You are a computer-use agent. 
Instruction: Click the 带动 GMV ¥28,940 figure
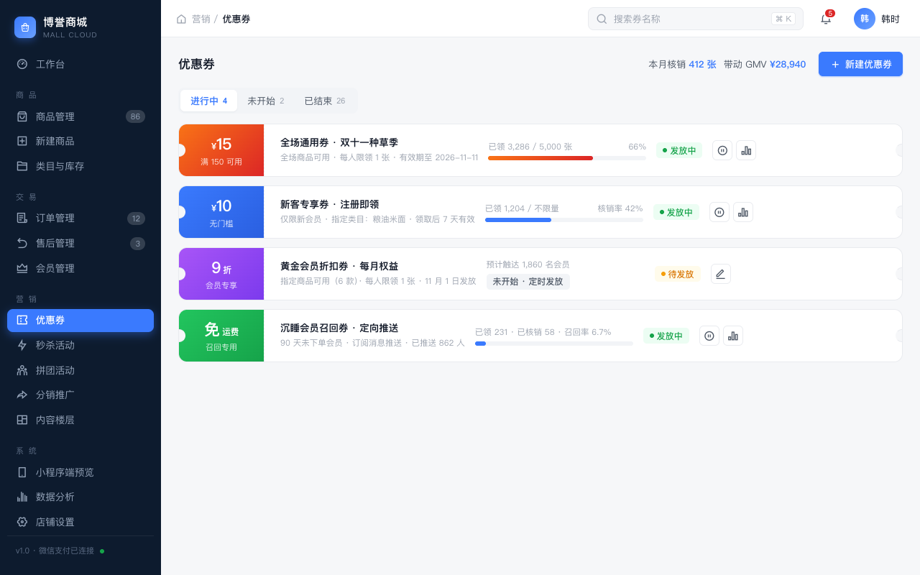point(765,64)
